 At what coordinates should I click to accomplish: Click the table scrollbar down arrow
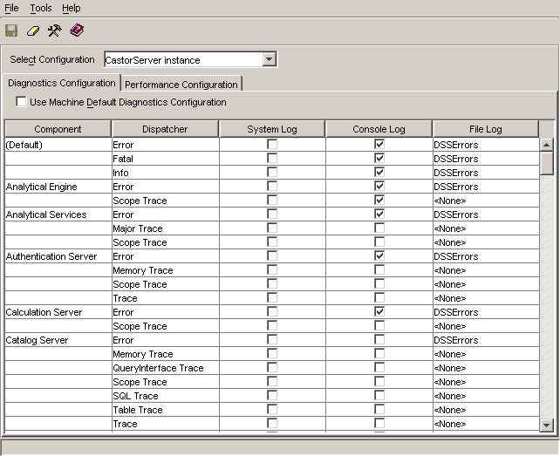pyautogui.click(x=547, y=424)
